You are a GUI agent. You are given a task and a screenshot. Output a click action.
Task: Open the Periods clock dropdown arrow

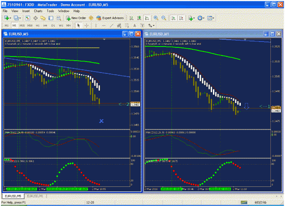click(204, 18)
